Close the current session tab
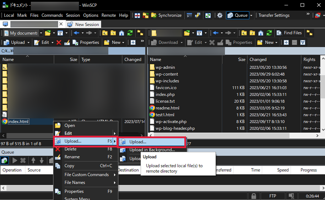325x200 pixels. coord(61,24)
